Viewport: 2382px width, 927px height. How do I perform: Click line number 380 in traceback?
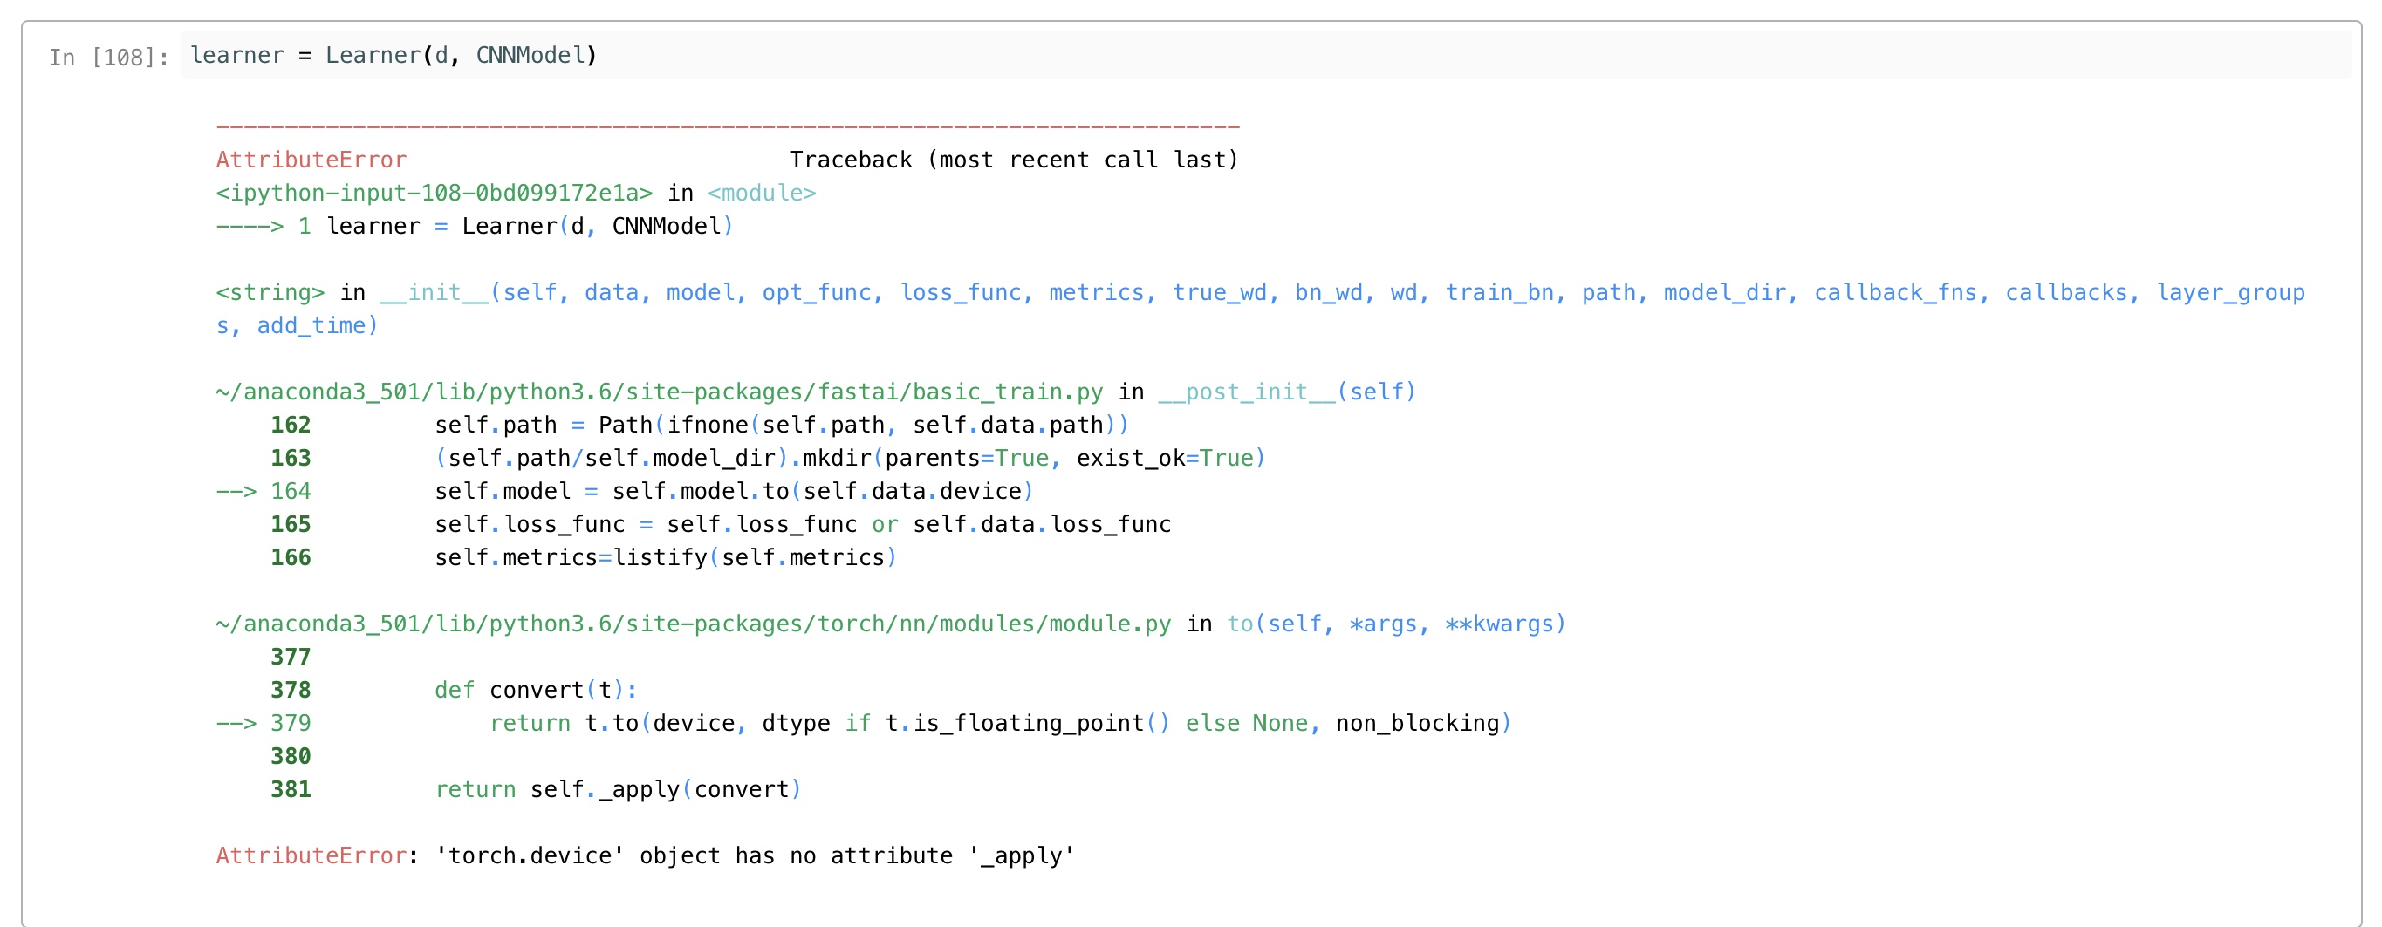[x=291, y=757]
